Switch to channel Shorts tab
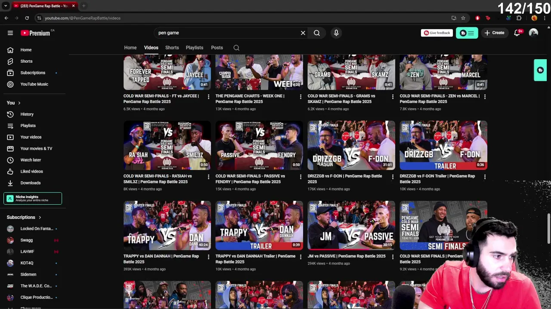This screenshot has width=551, height=309. tap(172, 48)
